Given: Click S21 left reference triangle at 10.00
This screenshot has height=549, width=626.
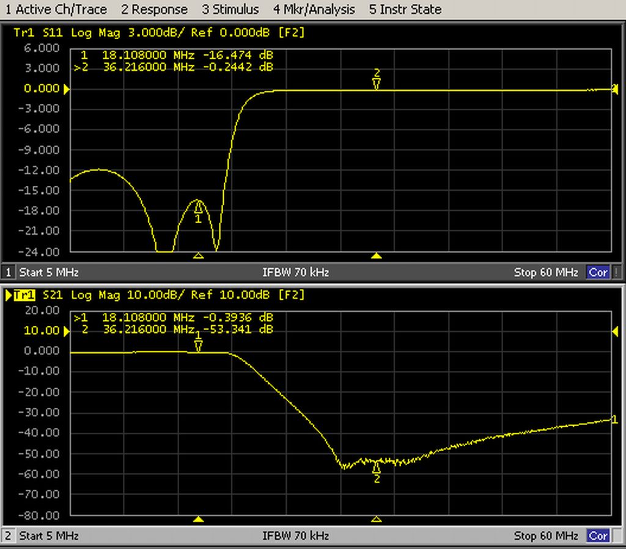Looking at the screenshot, I should 67,331.
